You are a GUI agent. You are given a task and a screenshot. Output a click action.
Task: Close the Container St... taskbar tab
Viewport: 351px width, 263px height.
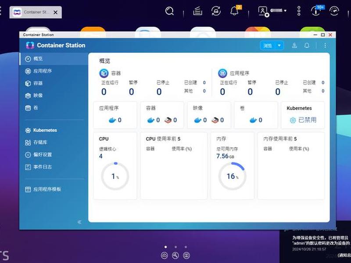point(56,12)
